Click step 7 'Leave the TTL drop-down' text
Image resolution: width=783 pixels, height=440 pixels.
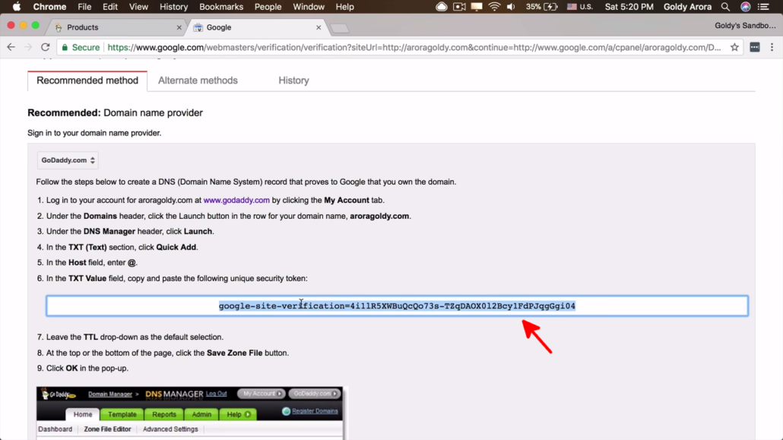[135, 337]
